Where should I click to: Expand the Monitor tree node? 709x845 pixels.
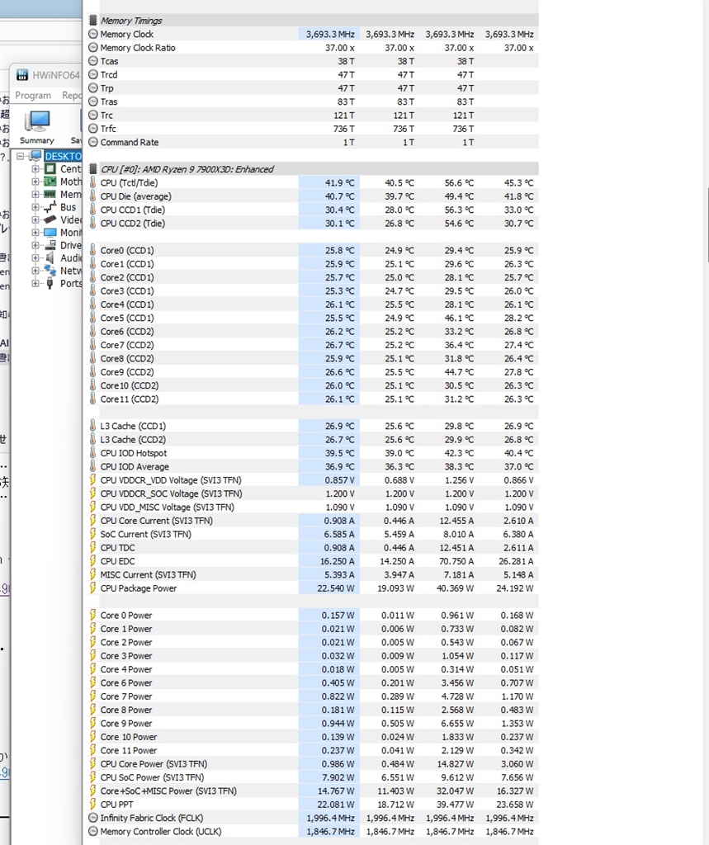35,232
